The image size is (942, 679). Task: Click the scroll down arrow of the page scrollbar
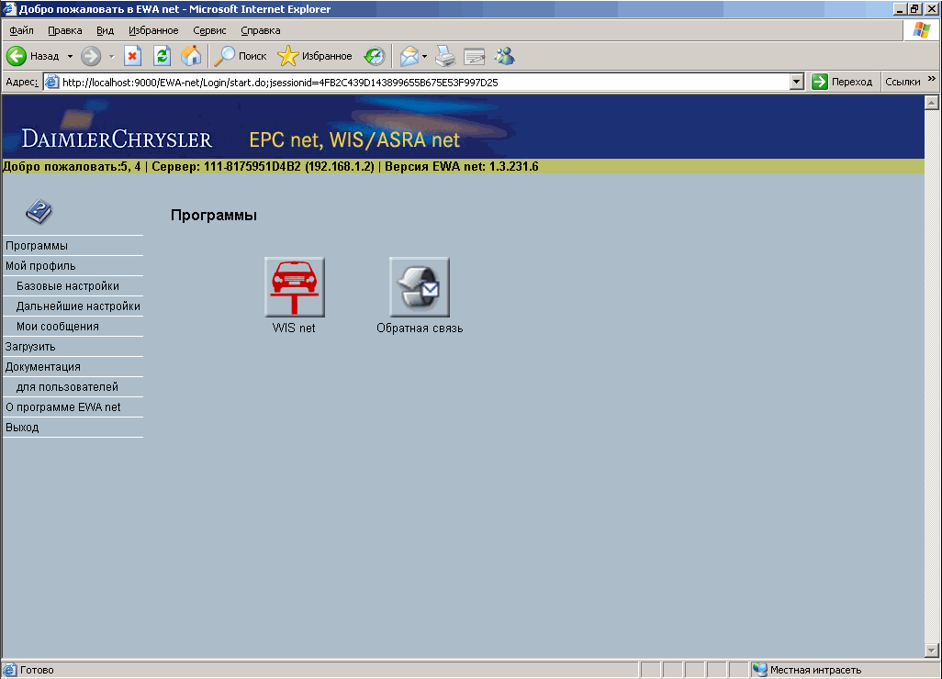pyautogui.click(x=930, y=651)
